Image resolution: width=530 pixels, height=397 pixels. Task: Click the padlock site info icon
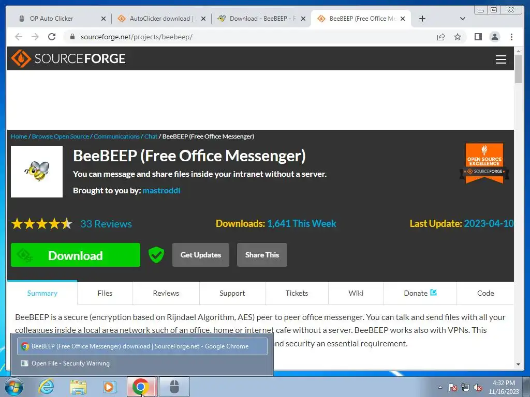pos(72,37)
